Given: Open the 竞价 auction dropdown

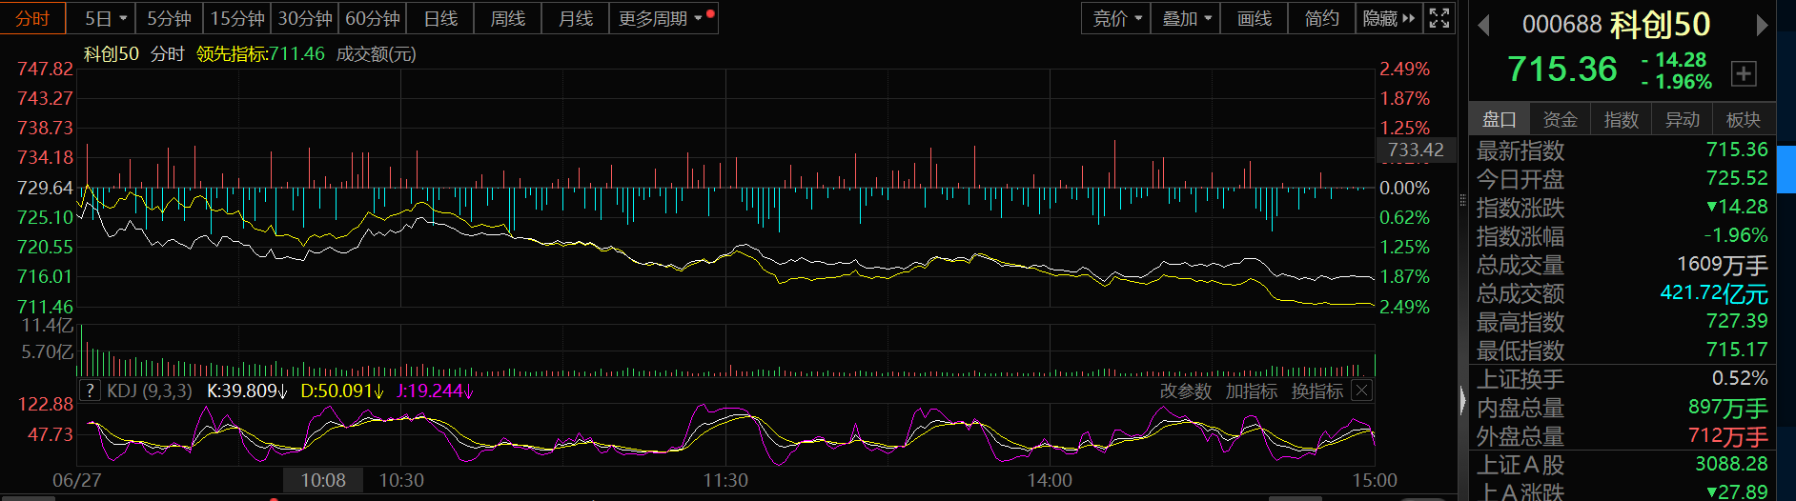Looking at the screenshot, I should pos(1116,18).
